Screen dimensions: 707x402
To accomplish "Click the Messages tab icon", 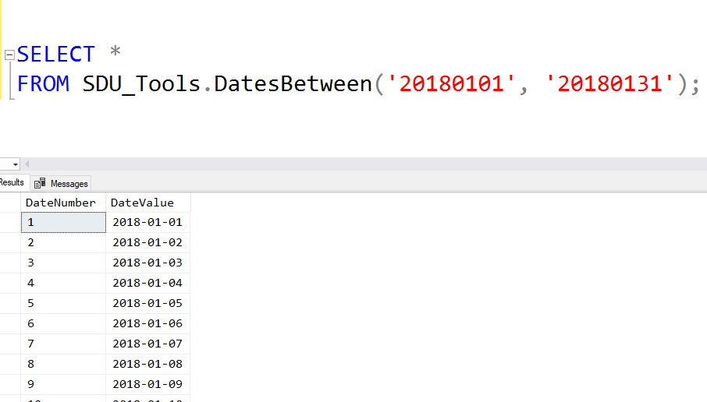I will tap(40, 183).
